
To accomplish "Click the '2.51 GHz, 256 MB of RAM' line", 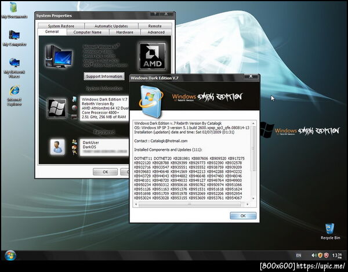I will pyautogui.click(x=104, y=117).
